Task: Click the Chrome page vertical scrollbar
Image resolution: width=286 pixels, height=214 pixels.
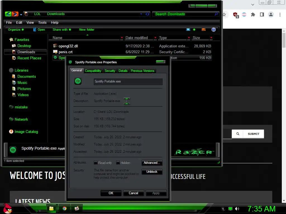Action: click(284, 115)
